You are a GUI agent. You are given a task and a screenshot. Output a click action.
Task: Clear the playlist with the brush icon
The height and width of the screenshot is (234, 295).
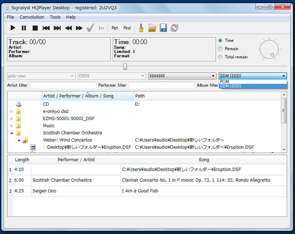click(141, 28)
